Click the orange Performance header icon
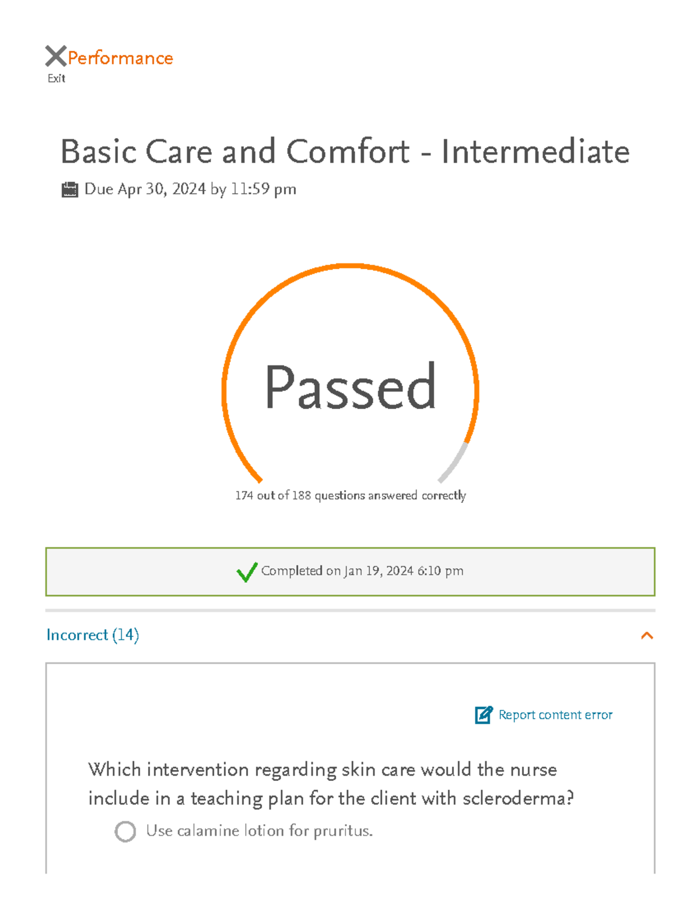 tap(54, 57)
